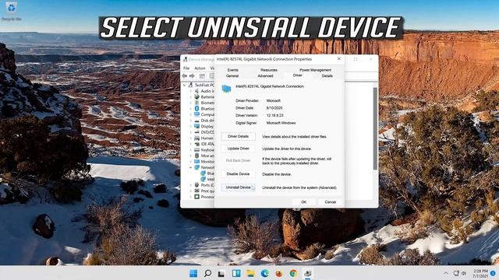Select the Driver tab

298,75
